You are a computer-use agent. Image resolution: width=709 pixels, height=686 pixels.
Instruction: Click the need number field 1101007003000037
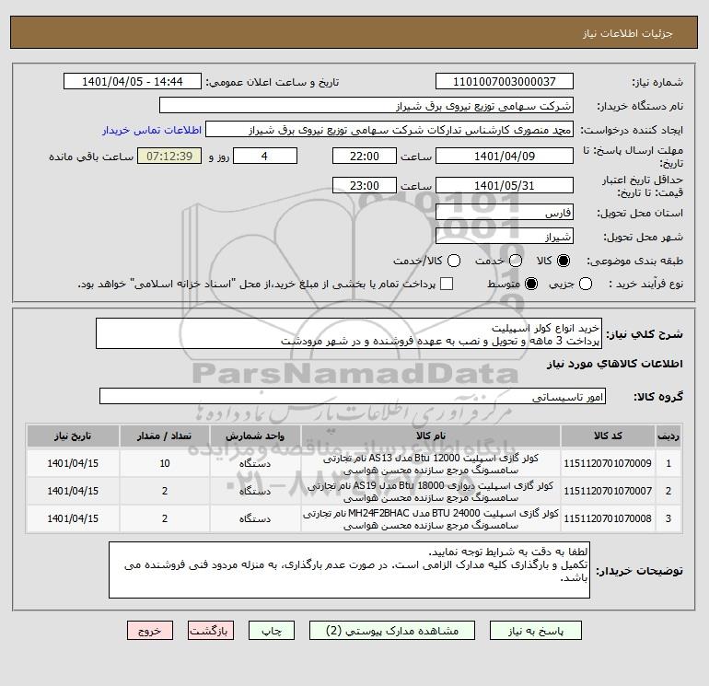[x=505, y=81]
